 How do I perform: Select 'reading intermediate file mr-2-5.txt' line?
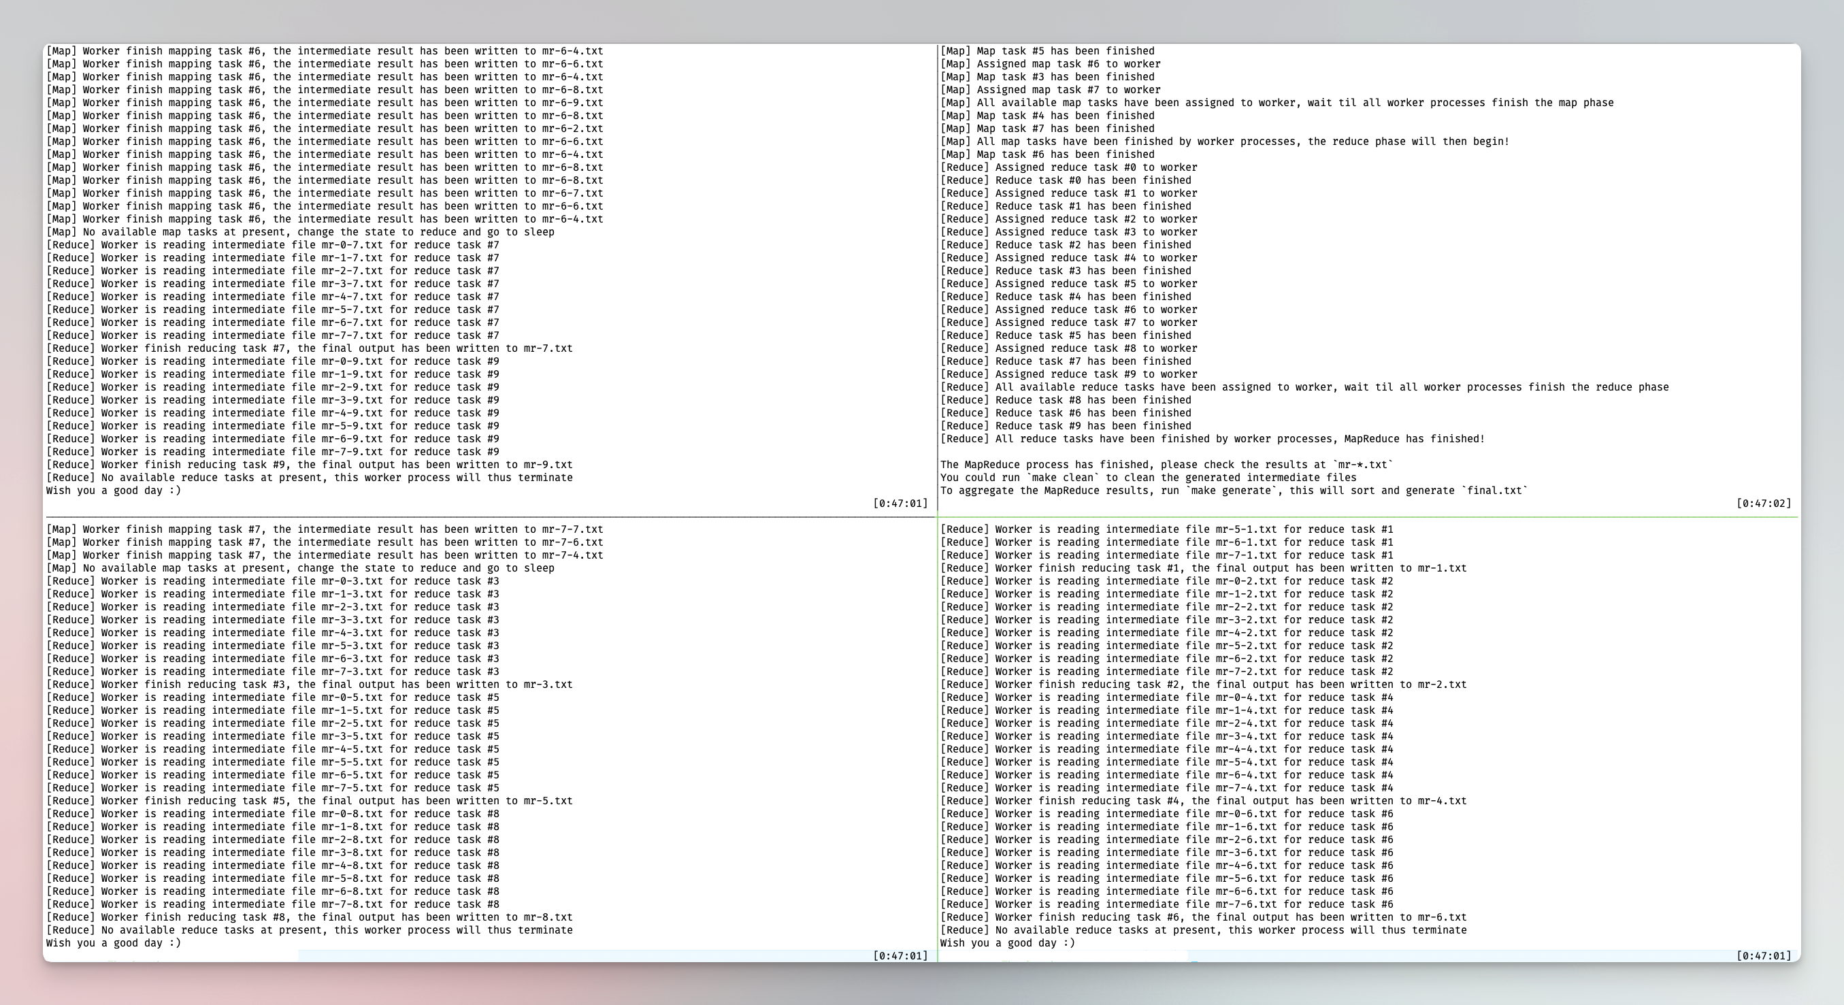(x=273, y=723)
